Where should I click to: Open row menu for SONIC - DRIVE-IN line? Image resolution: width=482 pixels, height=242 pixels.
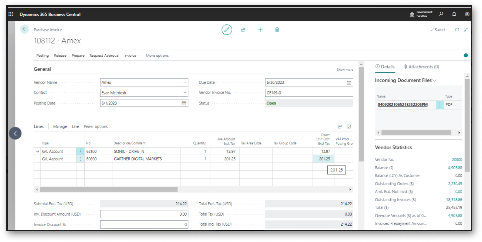tap(80, 152)
